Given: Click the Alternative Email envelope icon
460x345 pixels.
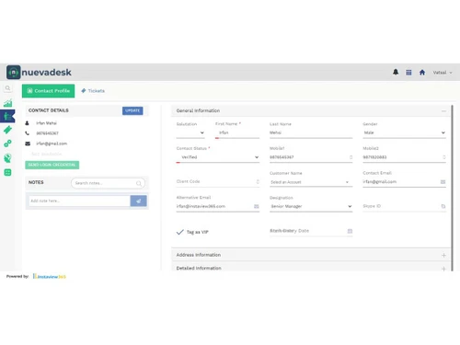Looking at the screenshot, I should pos(257,206).
